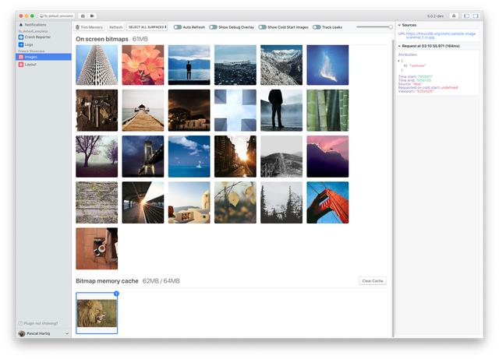Click Clear Cache button
Screen dimensions: 499x359
(373, 281)
